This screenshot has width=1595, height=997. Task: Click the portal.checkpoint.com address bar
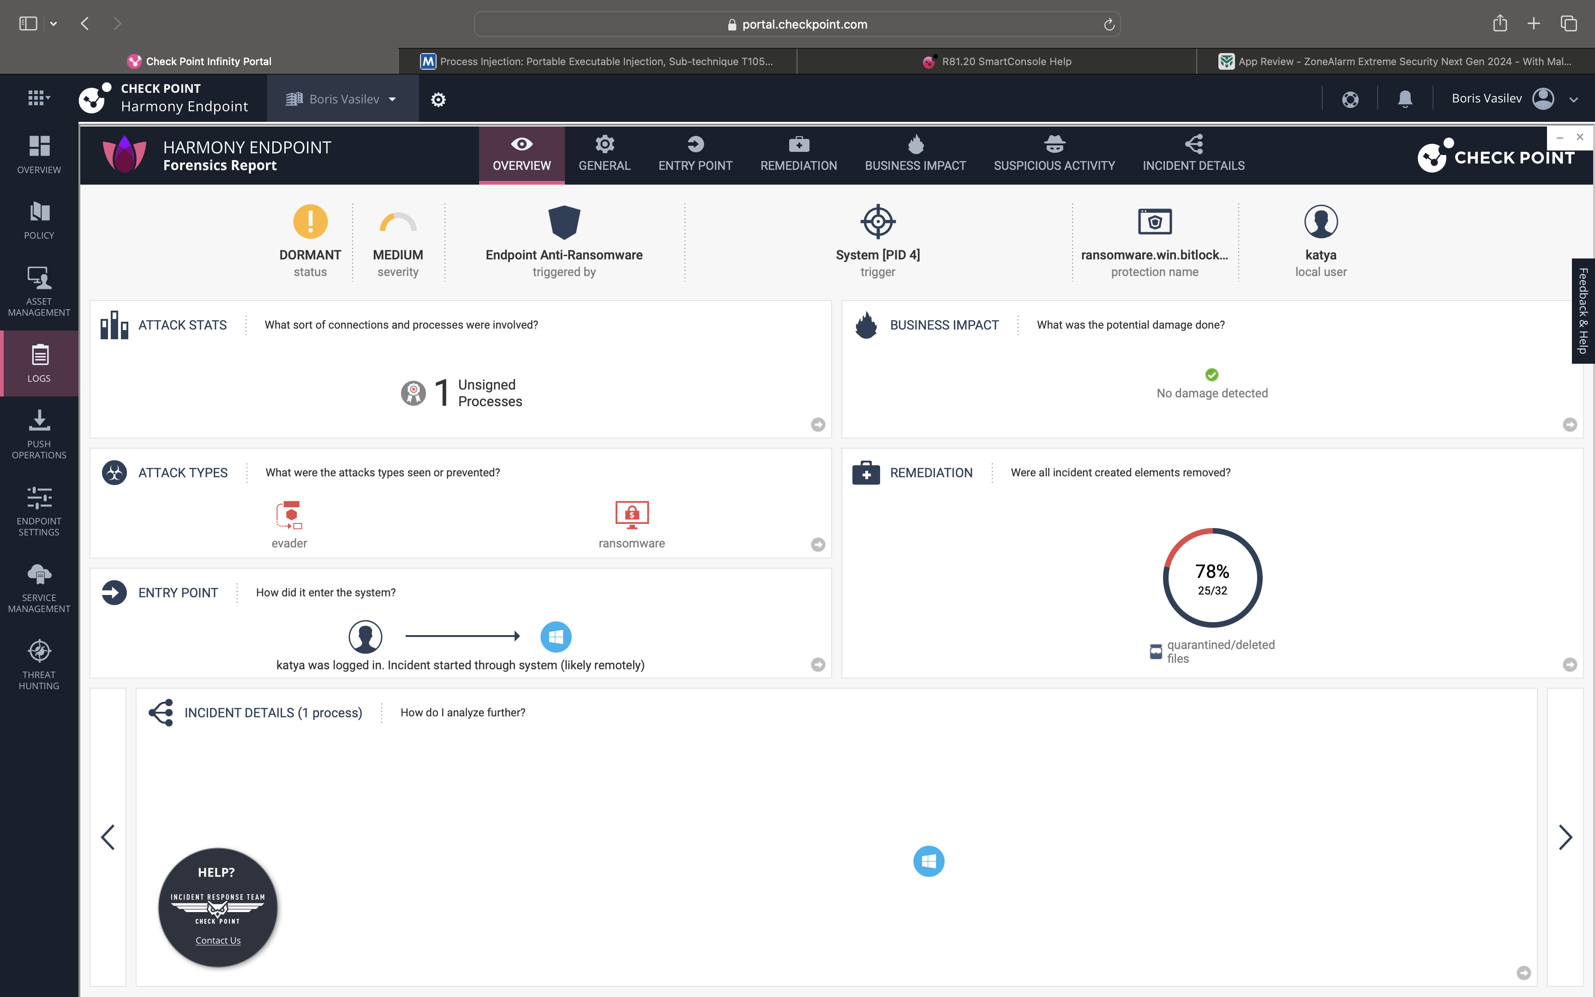coord(797,24)
